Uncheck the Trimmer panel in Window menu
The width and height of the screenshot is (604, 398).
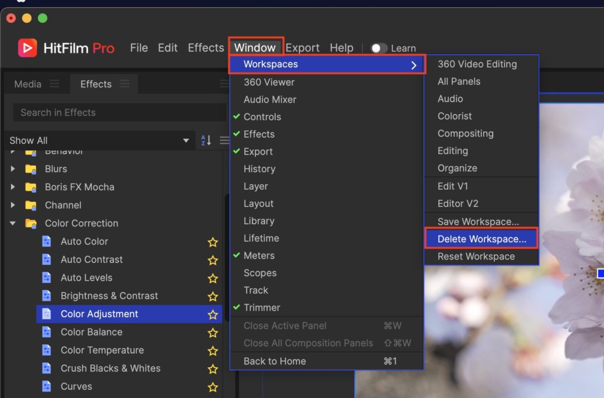pos(327,307)
